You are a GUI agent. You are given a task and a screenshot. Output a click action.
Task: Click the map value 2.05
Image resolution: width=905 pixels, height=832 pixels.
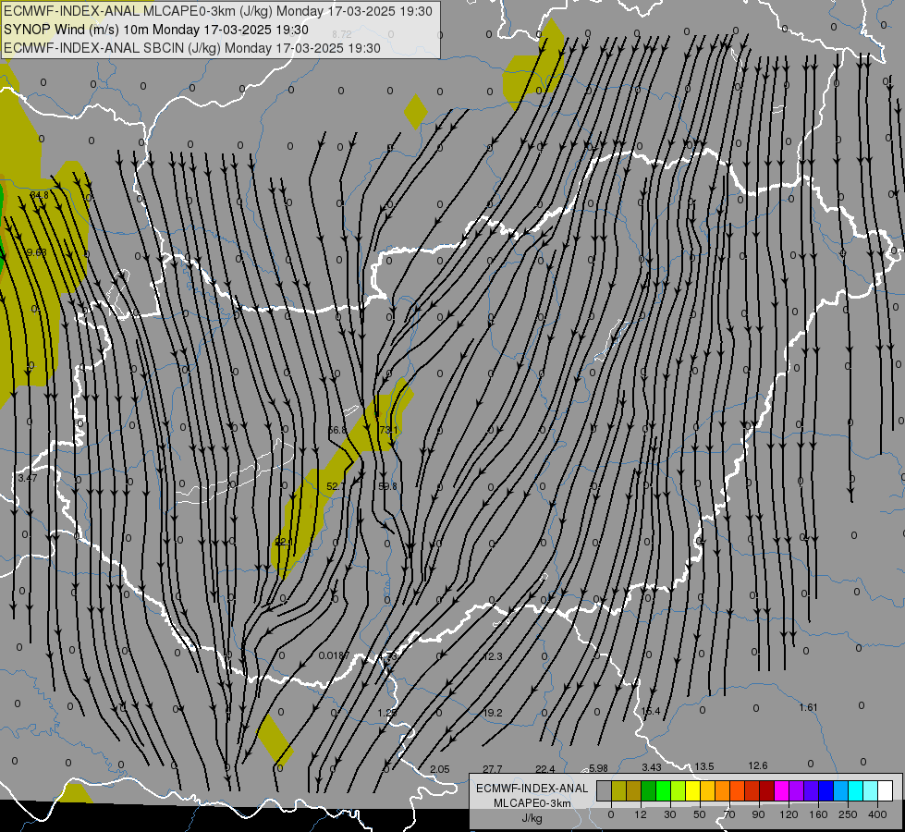(x=440, y=769)
